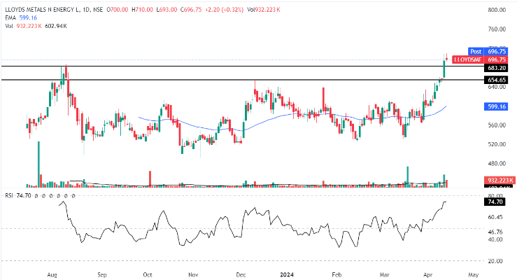
Task: Click the tall green volume bar near August
Action: click(38, 164)
